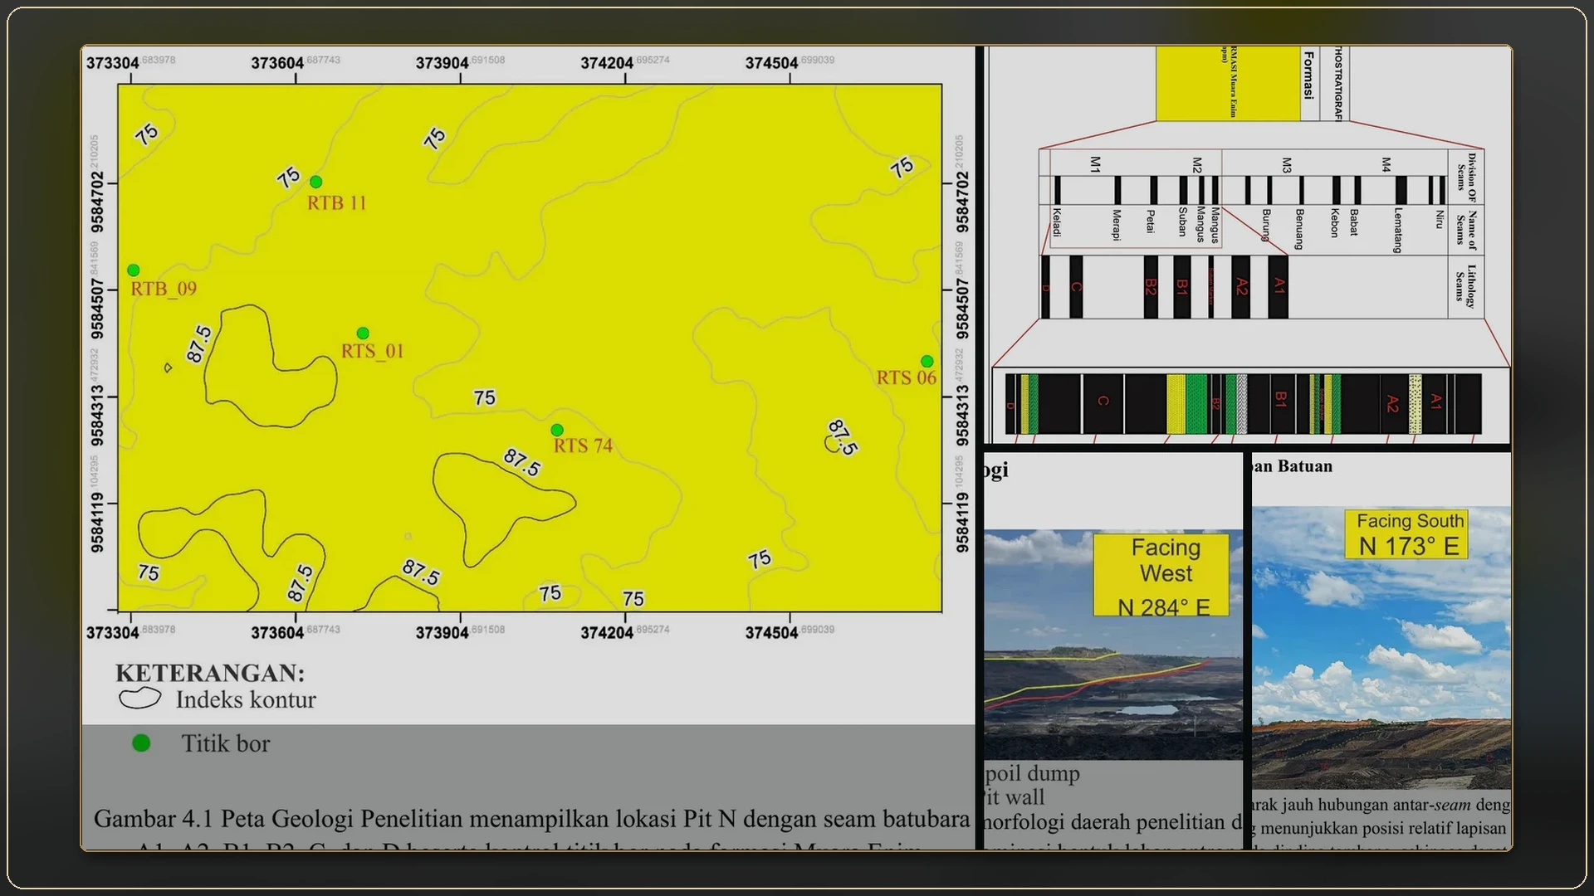This screenshot has height=896, width=1594.
Task: Select the red label 'RTS_01'
Action: [x=373, y=351]
